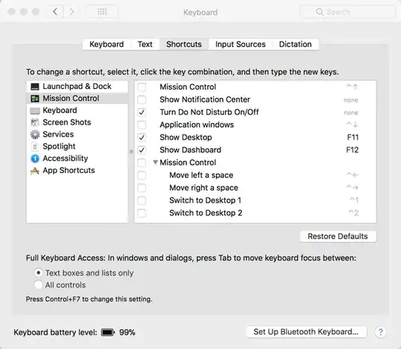Click 'none' shortcut for Do Not Disturb

coord(351,113)
